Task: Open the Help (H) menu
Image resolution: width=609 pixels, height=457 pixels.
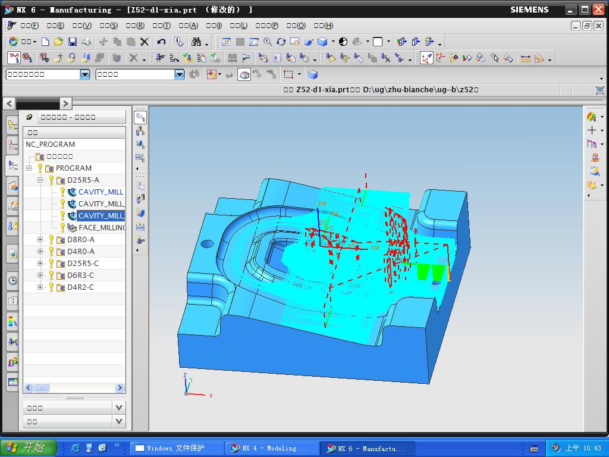Action: [x=323, y=26]
